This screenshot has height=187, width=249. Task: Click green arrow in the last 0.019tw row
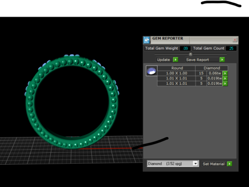(225, 84)
